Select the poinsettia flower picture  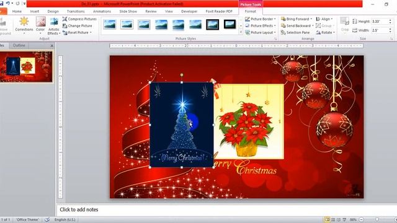[249, 121]
